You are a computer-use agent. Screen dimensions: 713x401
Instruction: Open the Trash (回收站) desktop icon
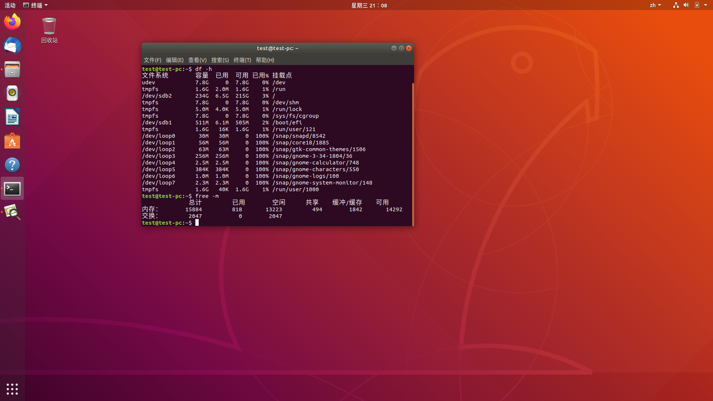point(49,30)
